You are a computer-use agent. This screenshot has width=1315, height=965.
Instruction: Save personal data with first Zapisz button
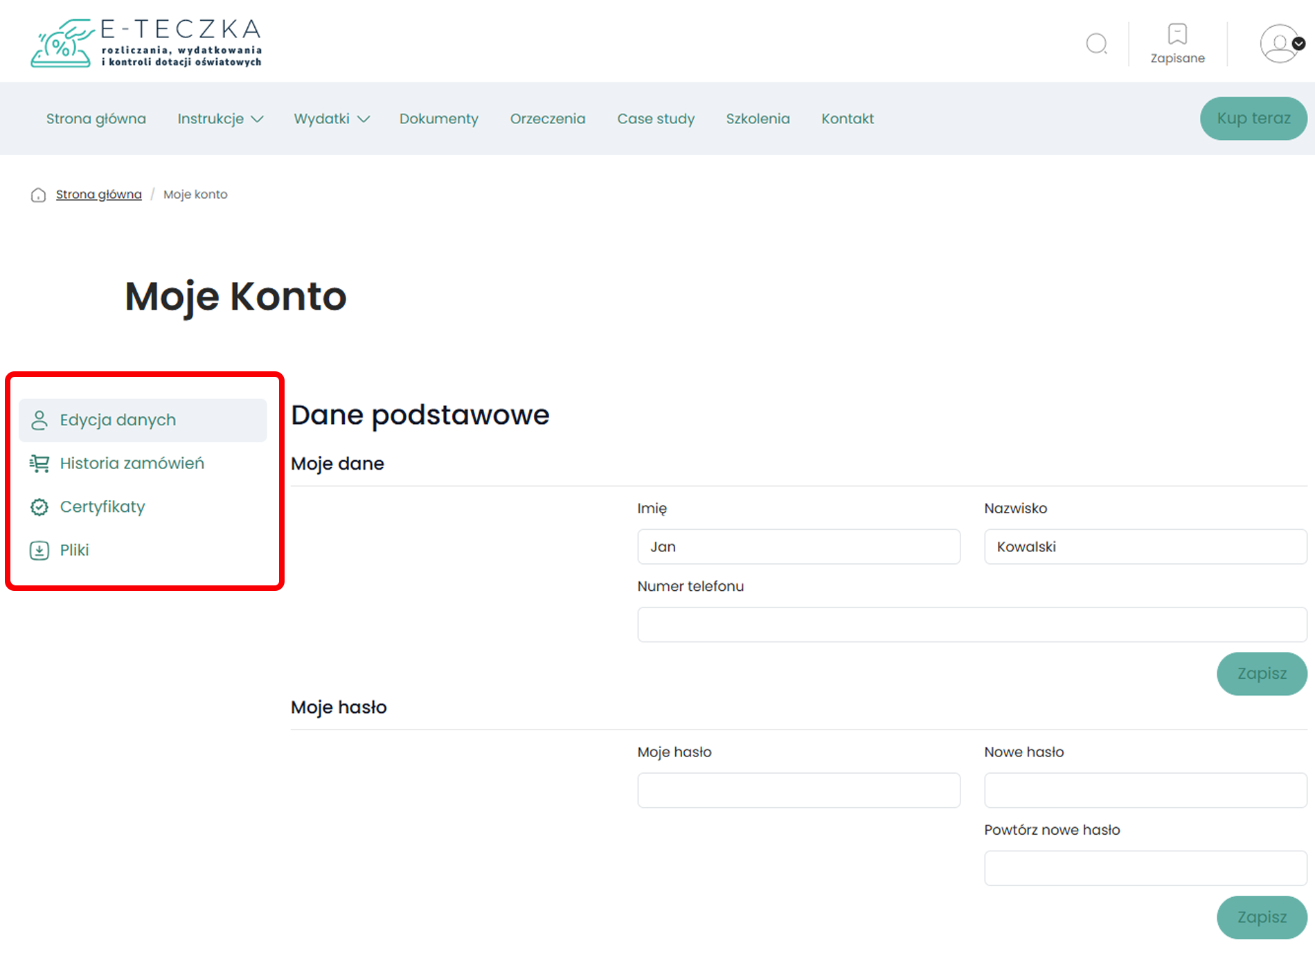(x=1261, y=673)
